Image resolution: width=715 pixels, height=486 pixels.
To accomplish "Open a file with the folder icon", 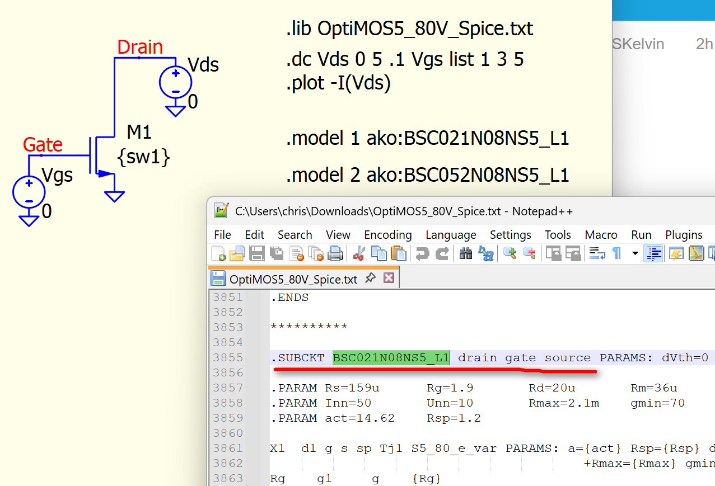I will (237, 254).
